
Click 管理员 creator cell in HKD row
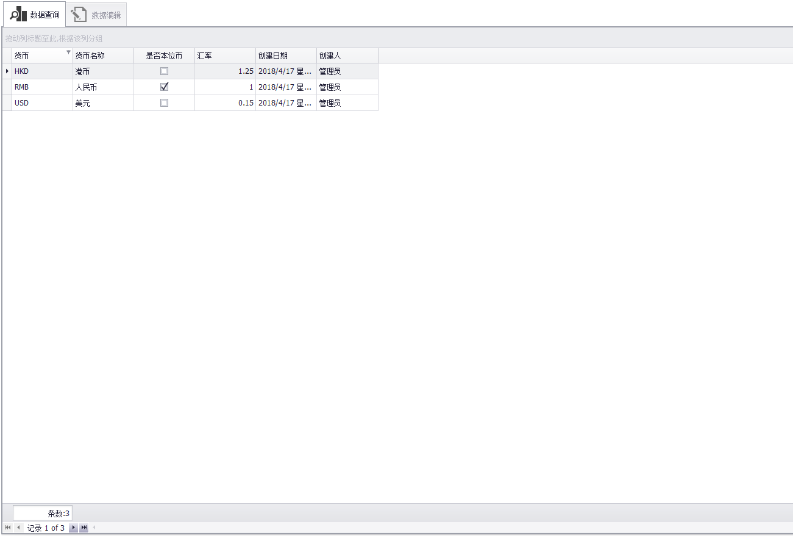click(x=347, y=71)
